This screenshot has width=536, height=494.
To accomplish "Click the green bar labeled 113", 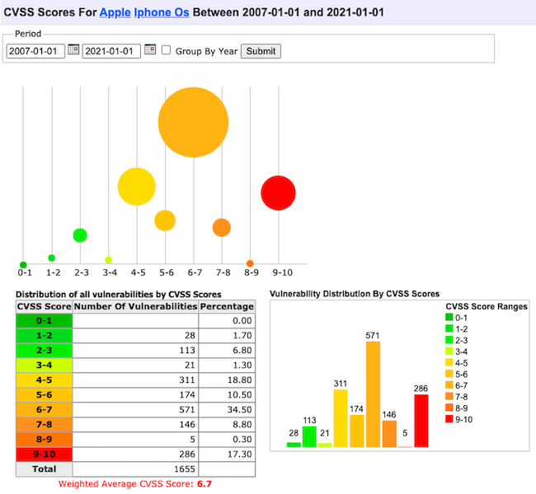I will tap(309, 436).
